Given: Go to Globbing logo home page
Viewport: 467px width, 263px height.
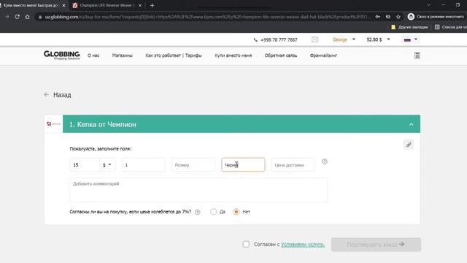Looking at the screenshot, I should [61, 56].
